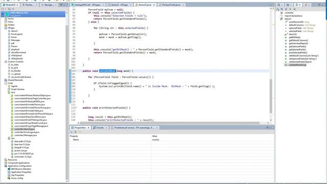The width and height of the screenshot is (327, 184).
Task: Select the controller package in Outline
Action: (x=289, y=13)
